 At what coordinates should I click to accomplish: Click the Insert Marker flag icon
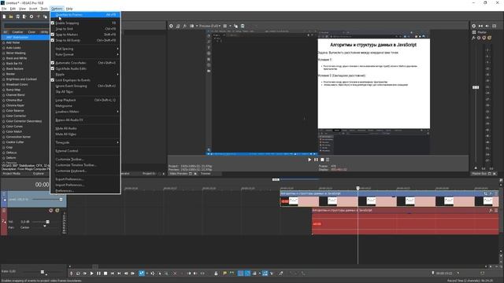point(224,274)
